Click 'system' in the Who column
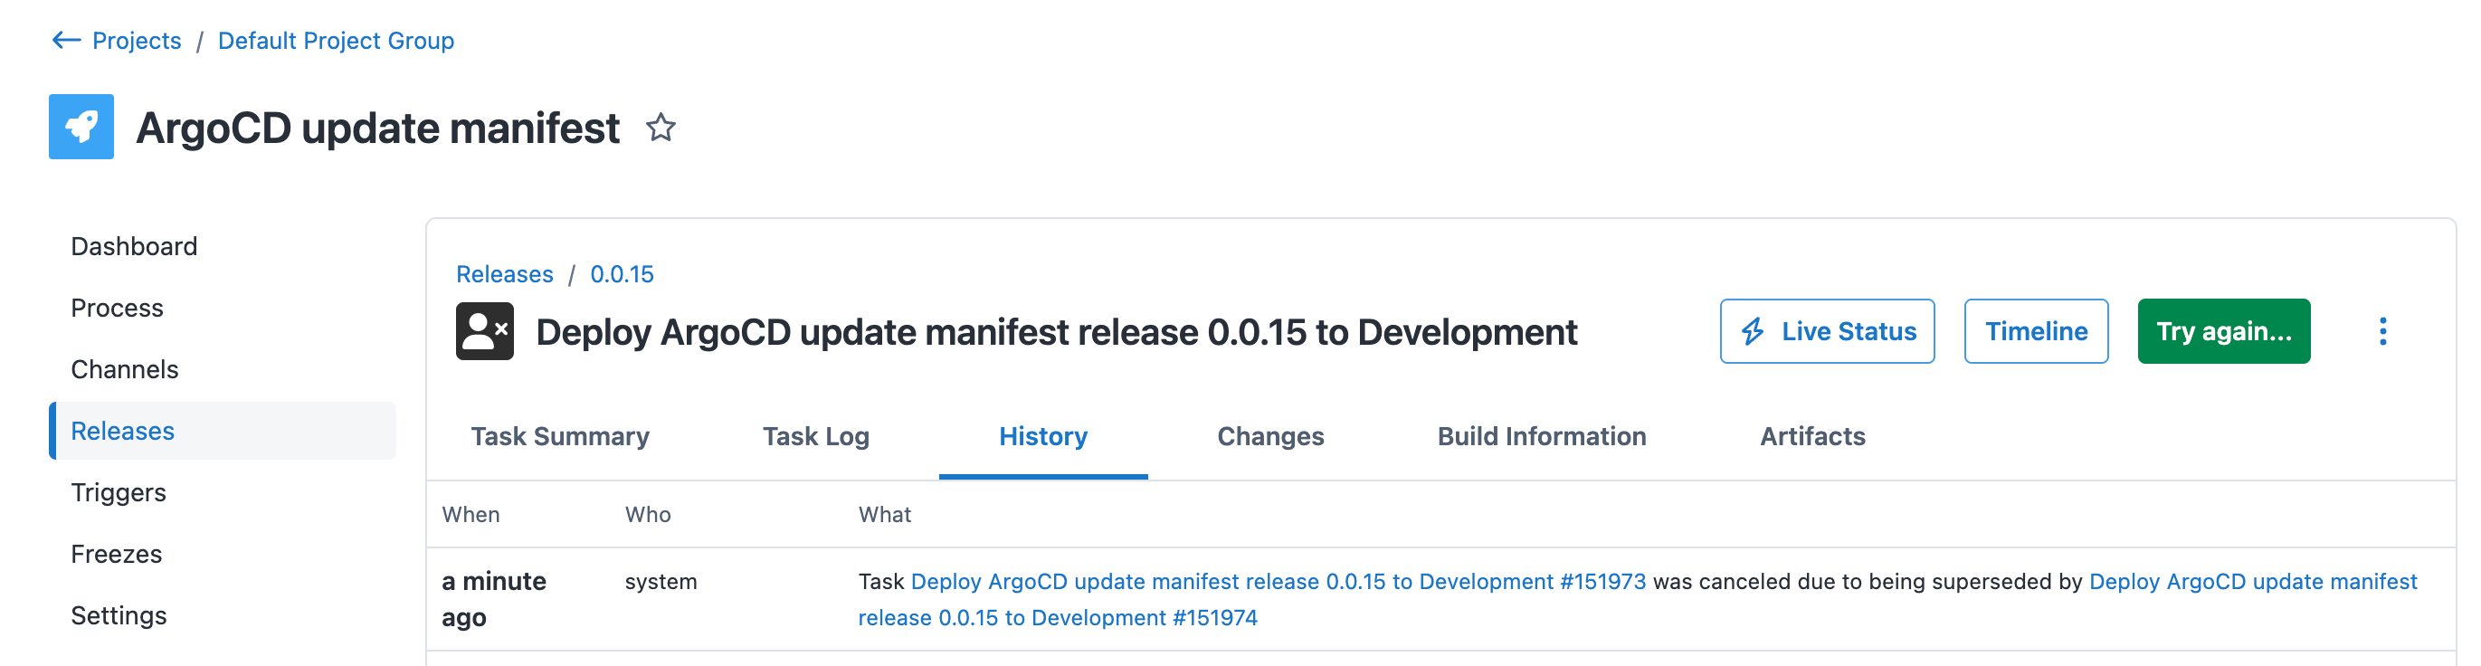2481x666 pixels. 661,582
